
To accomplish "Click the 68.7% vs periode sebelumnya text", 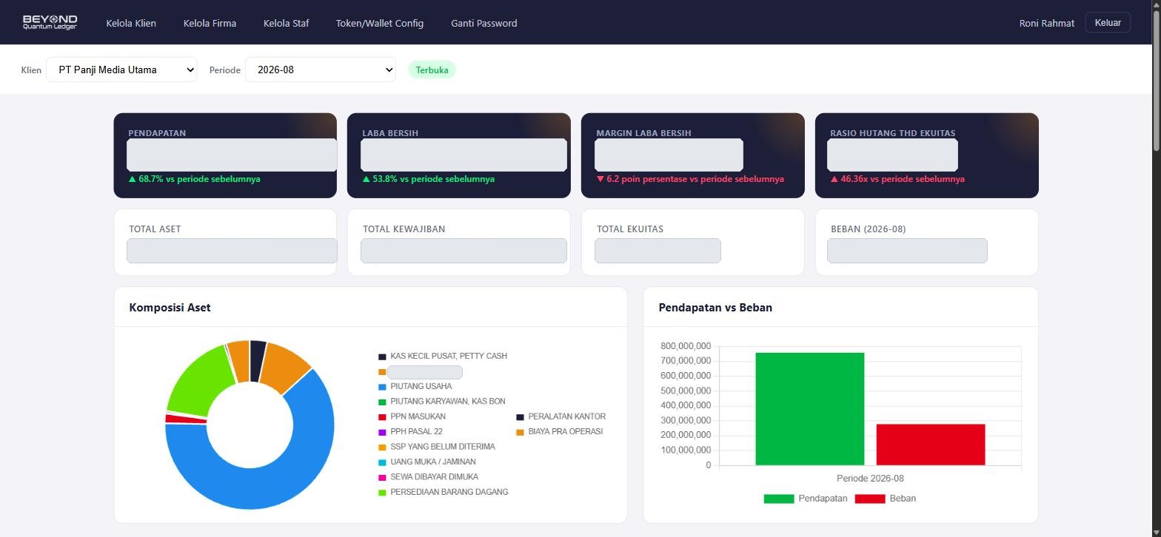I will point(195,179).
